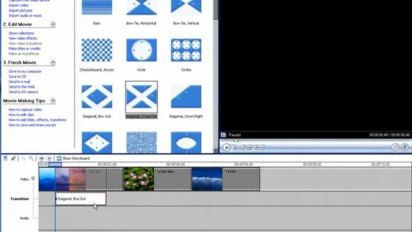Select the Bow Tie, Horizontal transition

coord(142,7)
